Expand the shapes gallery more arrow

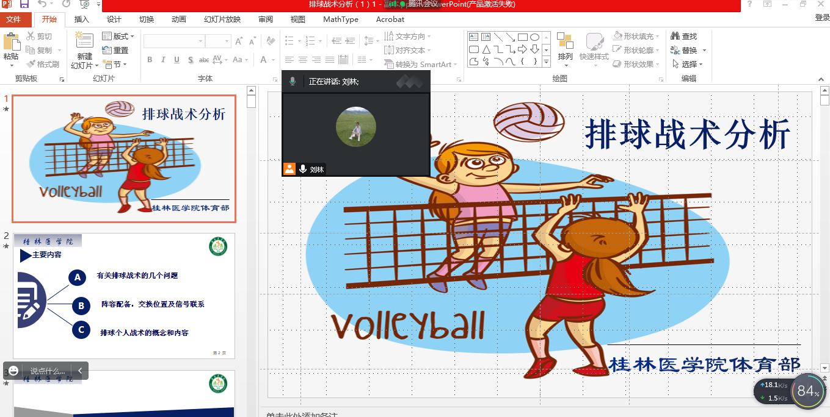click(x=546, y=62)
